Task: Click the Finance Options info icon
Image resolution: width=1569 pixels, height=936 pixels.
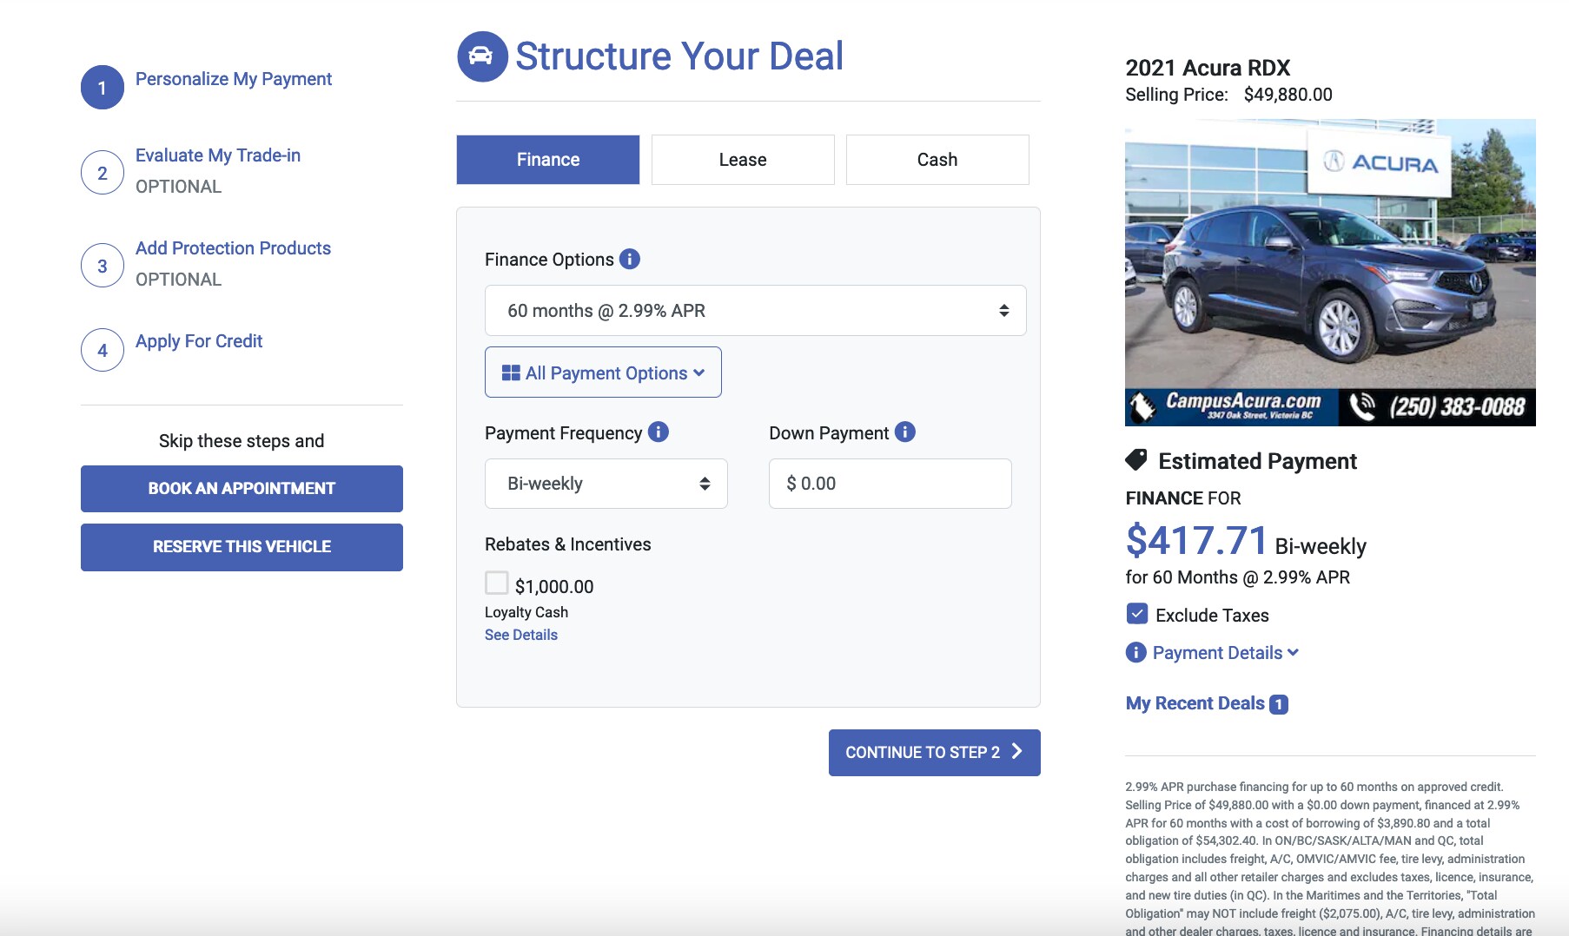Action: [x=630, y=259]
